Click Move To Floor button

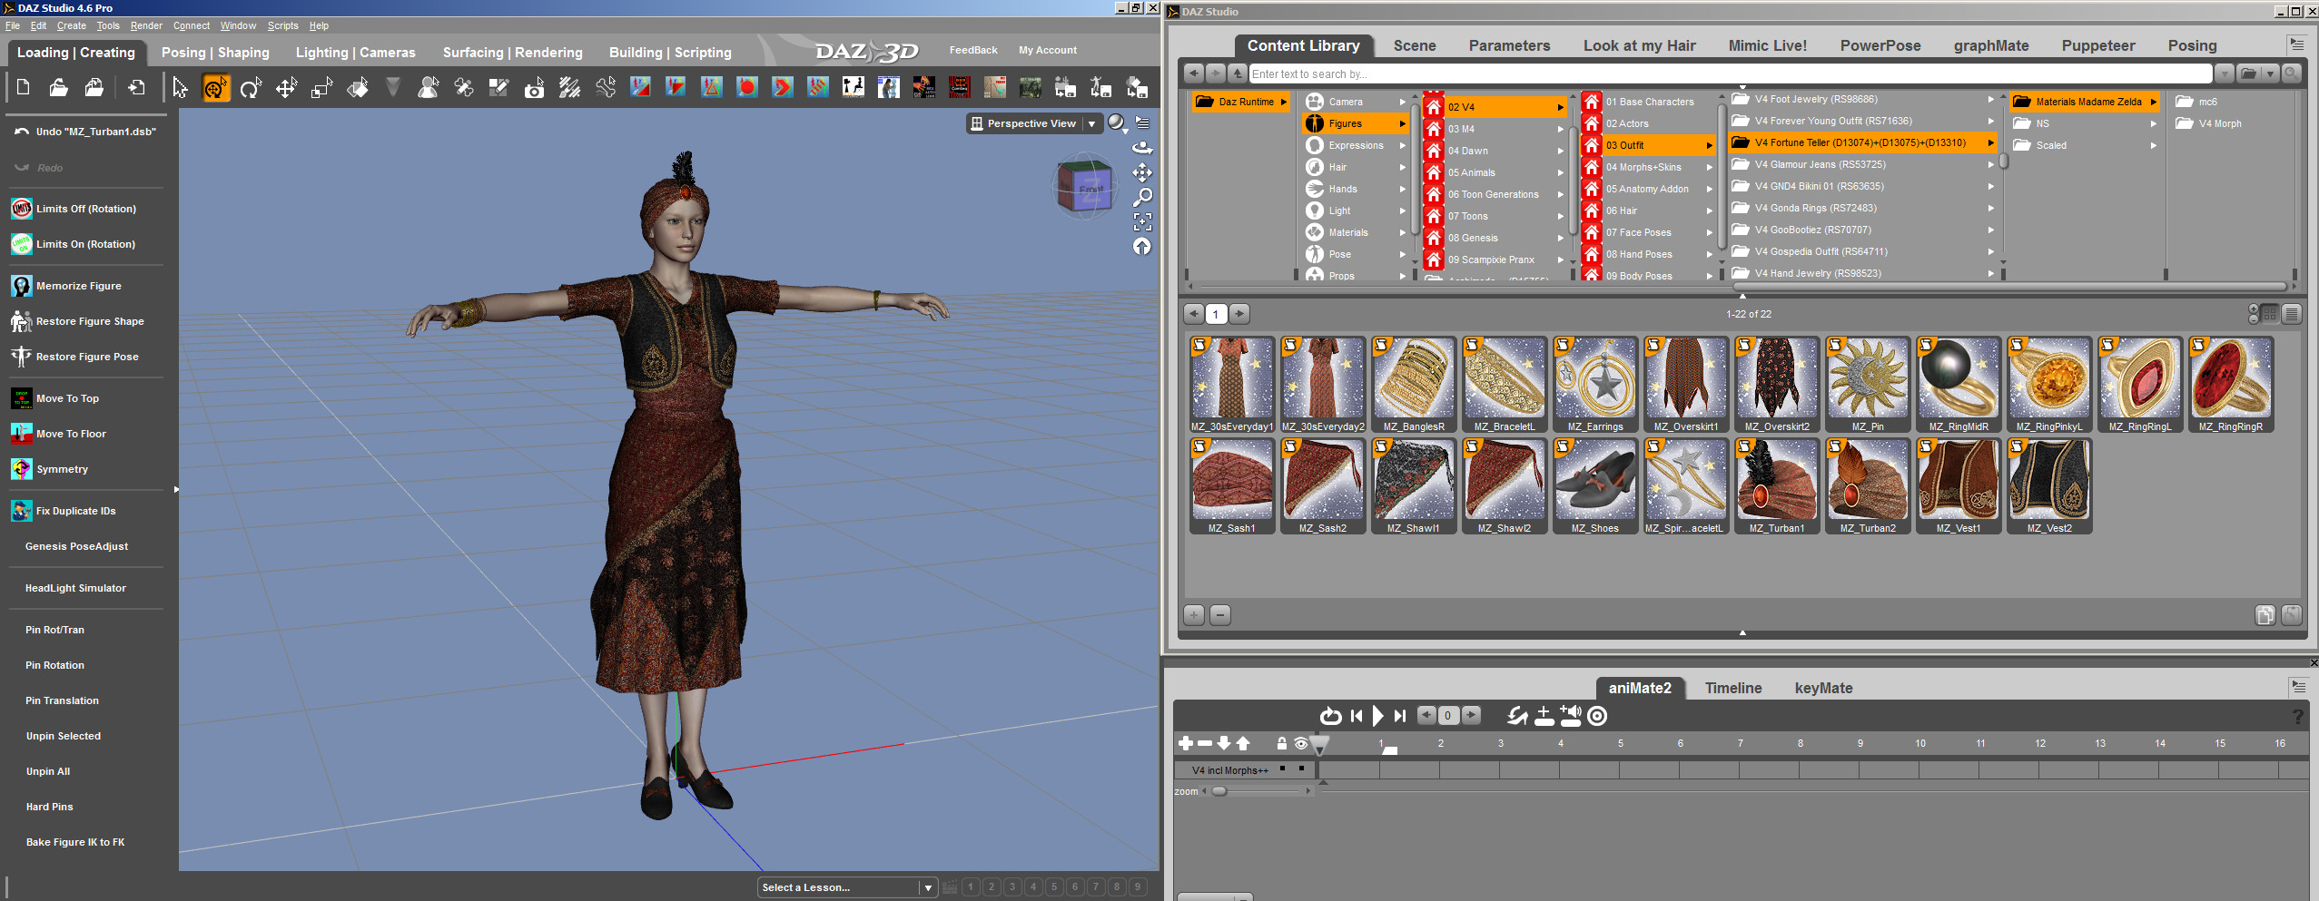(x=71, y=434)
